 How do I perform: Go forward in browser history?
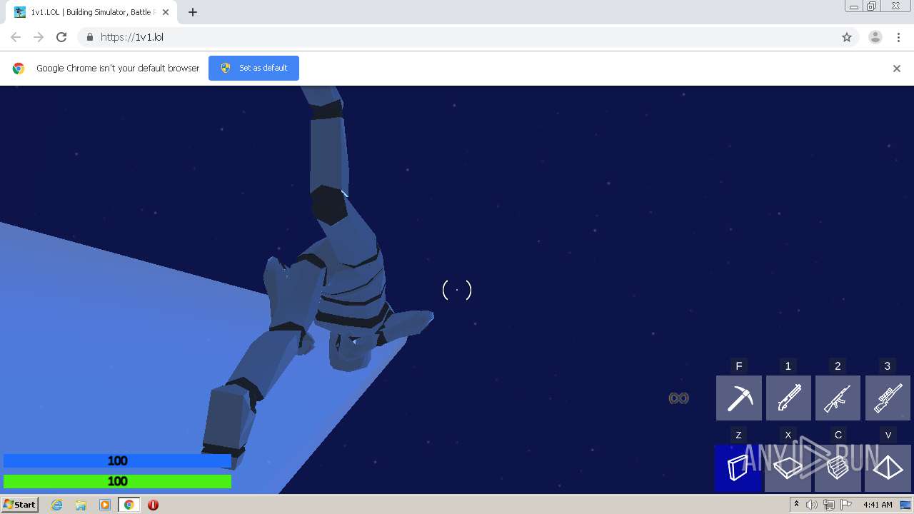[39, 37]
